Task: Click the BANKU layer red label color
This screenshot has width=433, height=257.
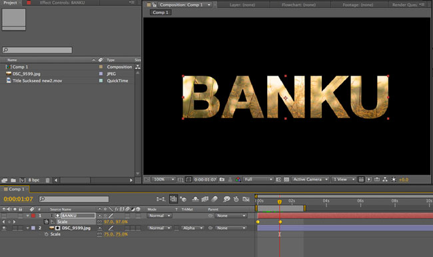Action: point(33,216)
